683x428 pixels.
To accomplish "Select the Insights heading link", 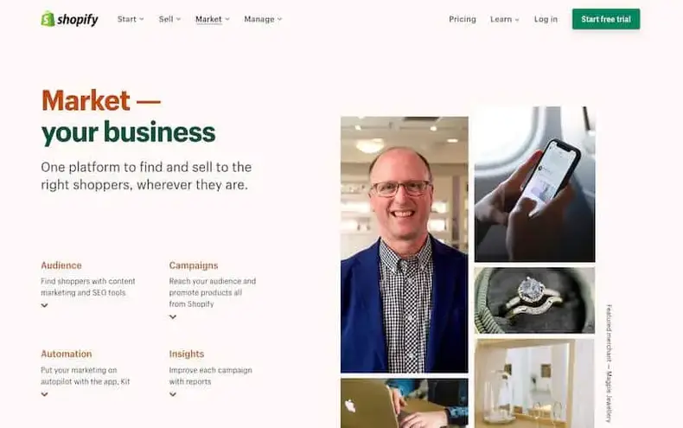I will pos(187,354).
